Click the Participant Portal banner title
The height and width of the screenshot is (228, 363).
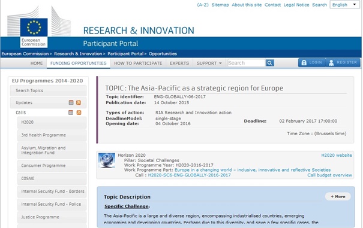point(110,44)
